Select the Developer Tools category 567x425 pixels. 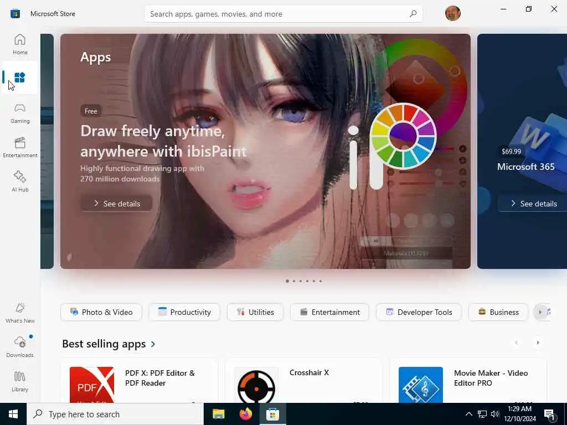pos(419,312)
